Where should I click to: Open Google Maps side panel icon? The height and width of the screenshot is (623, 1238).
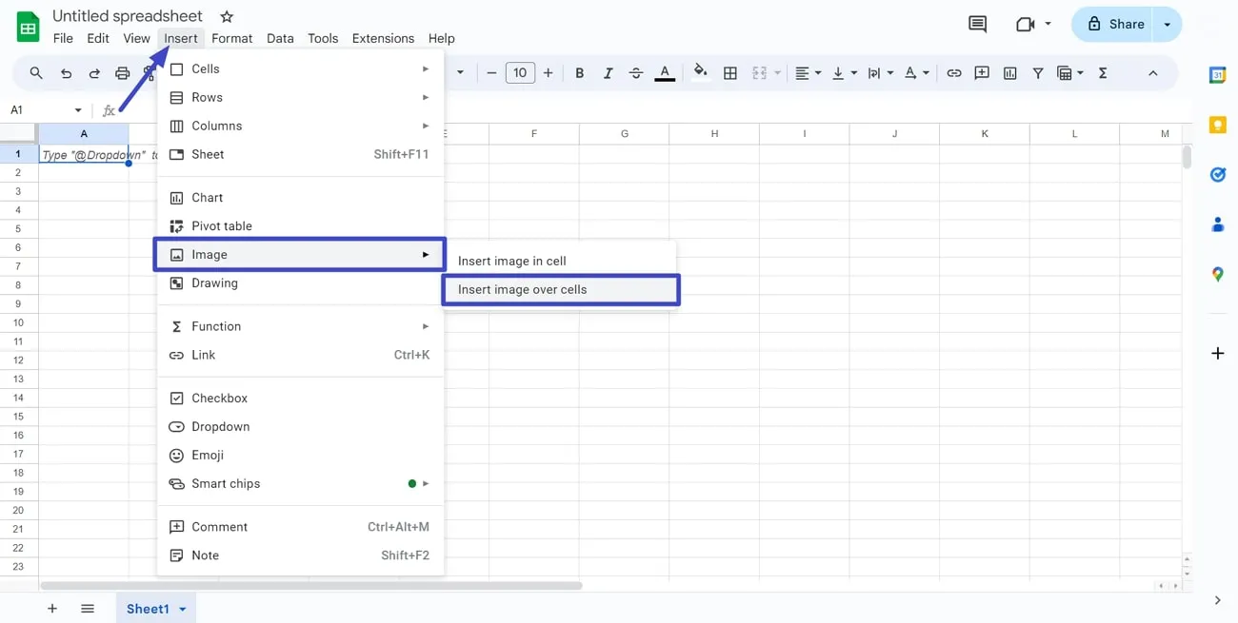(x=1217, y=274)
